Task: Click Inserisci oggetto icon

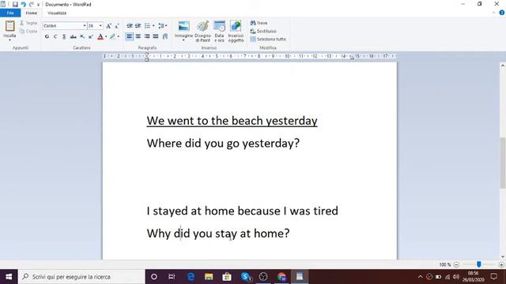Action: tap(236, 31)
